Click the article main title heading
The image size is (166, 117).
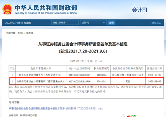click(83, 48)
